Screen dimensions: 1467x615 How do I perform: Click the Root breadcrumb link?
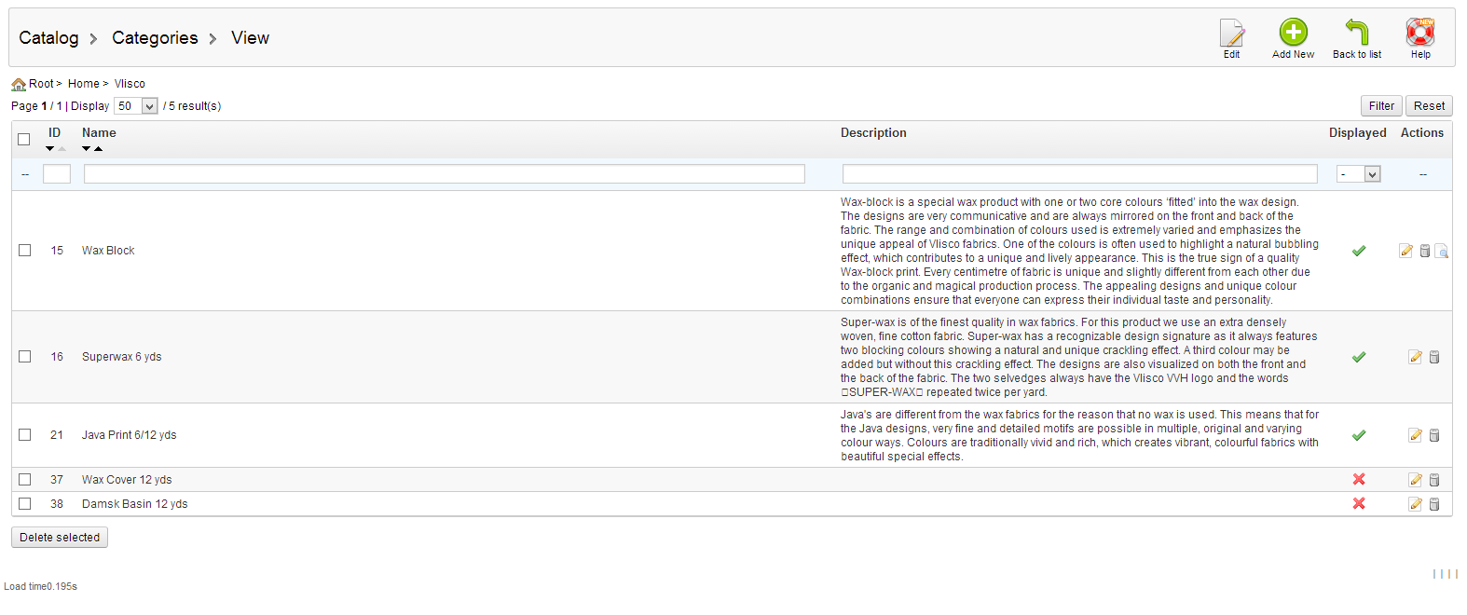(x=41, y=84)
